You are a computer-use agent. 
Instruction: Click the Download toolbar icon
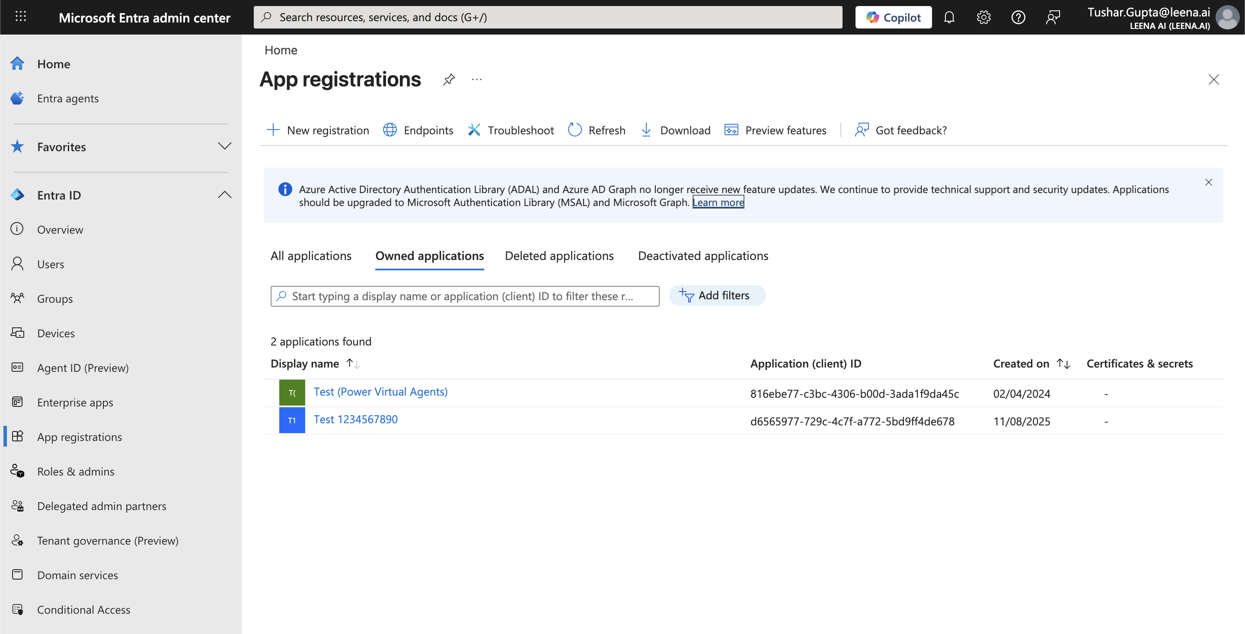click(646, 130)
